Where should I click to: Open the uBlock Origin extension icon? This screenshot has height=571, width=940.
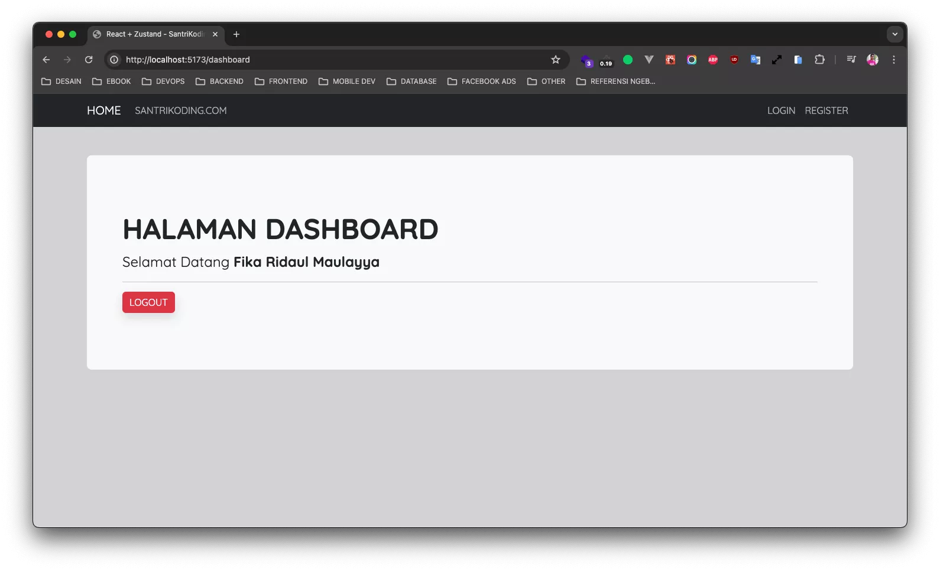[734, 60]
